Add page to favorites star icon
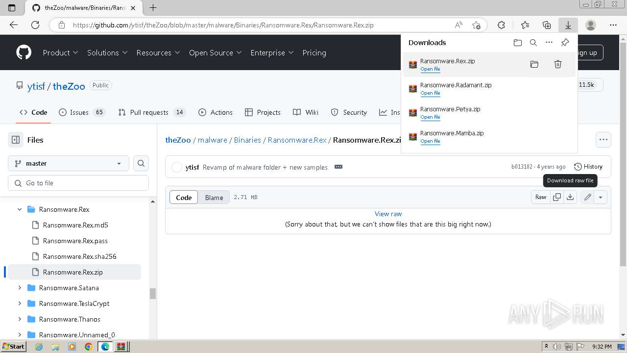The width and height of the screenshot is (627, 353). 476,25
